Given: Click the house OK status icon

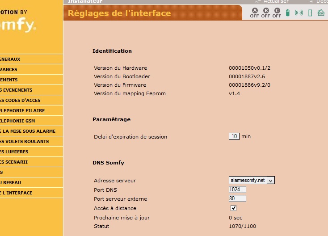Looking at the screenshot, I should [321, 13].
